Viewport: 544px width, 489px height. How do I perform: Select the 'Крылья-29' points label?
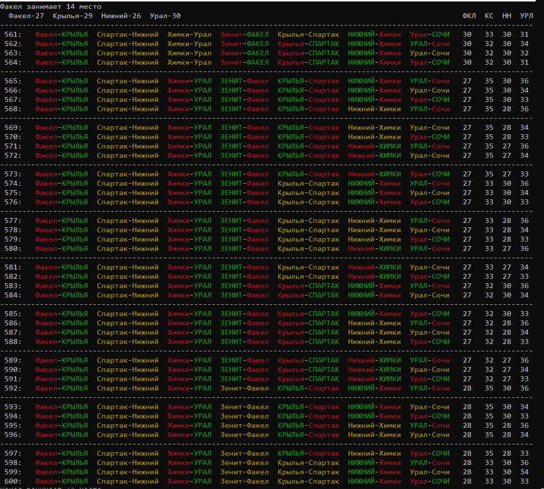(x=72, y=16)
